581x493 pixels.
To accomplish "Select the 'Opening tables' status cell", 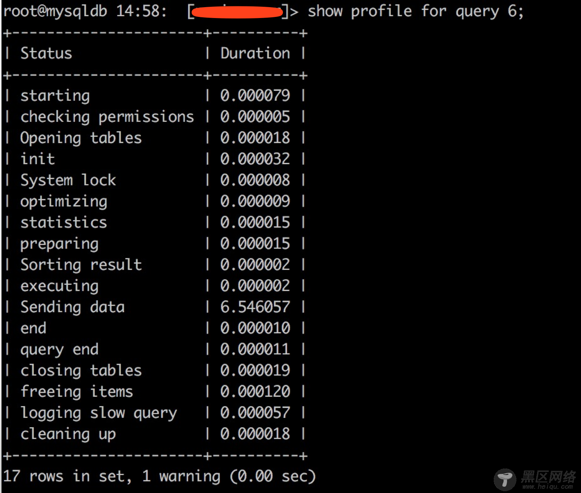I will click(x=81, y=138).
